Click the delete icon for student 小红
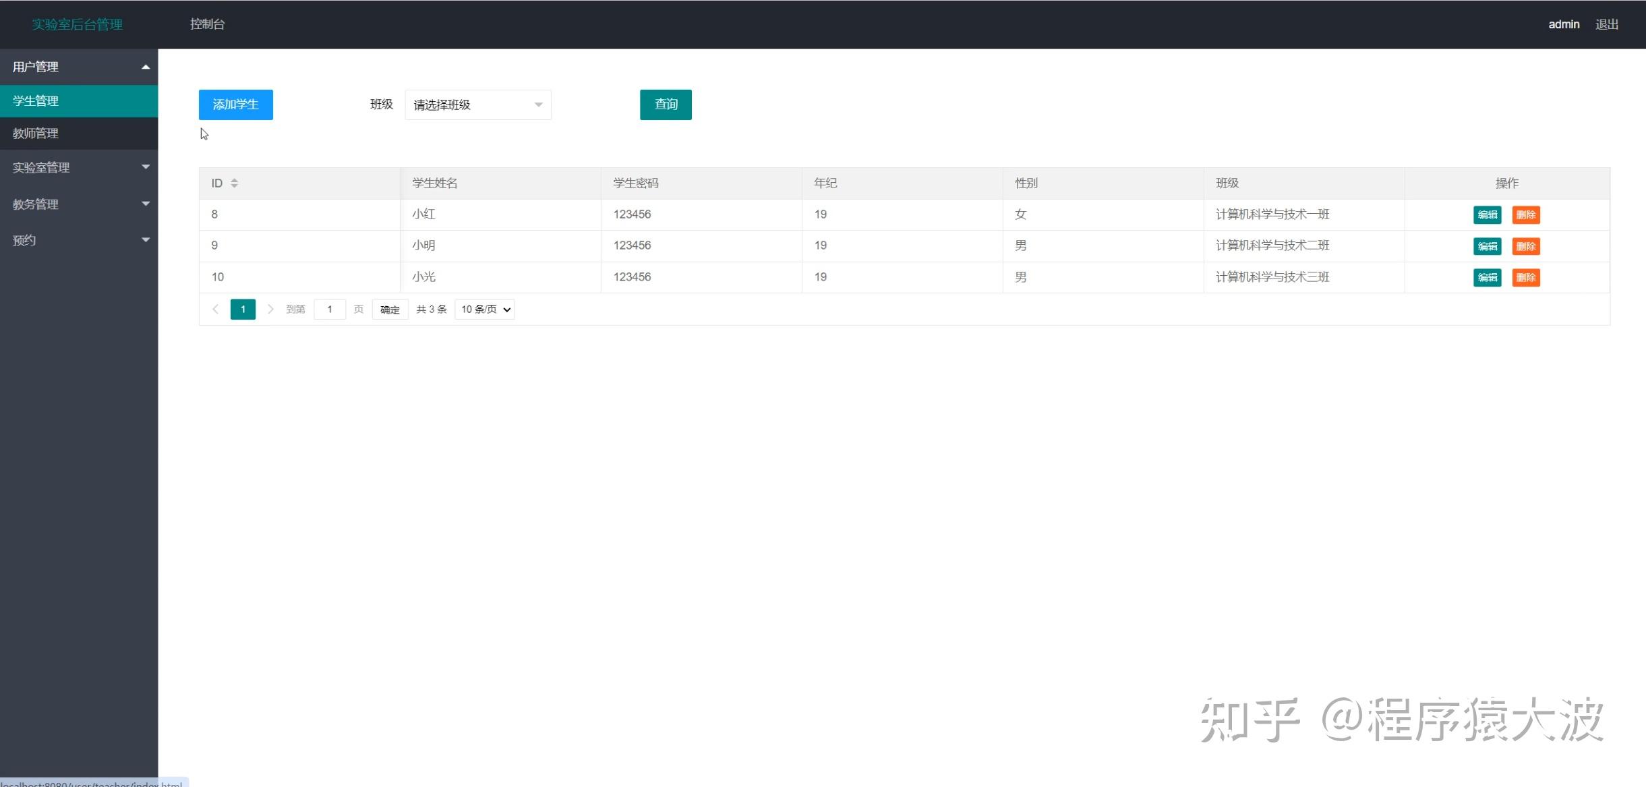 1527,214
